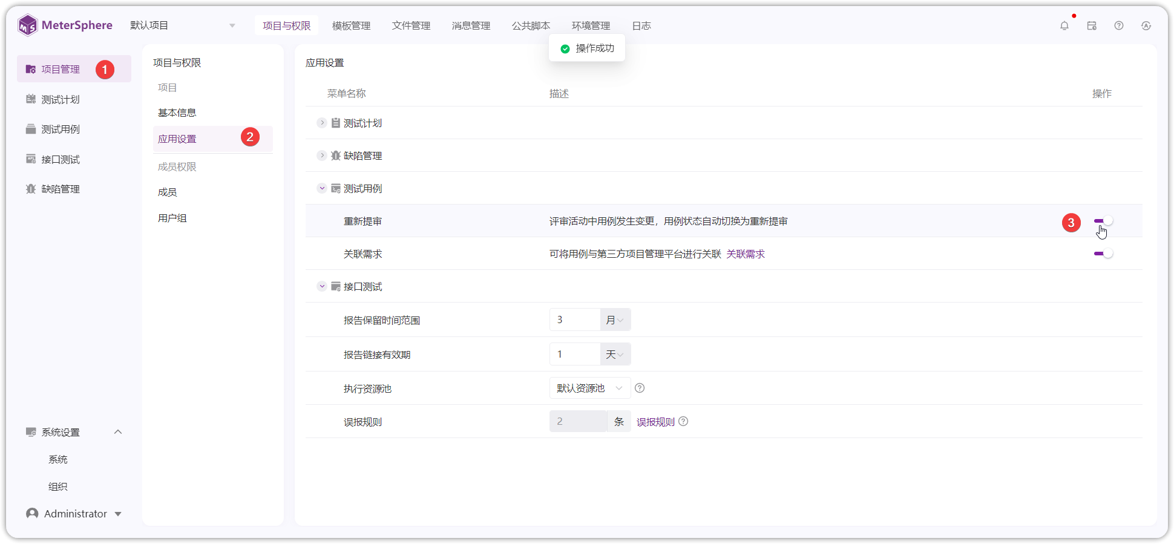Click the 测试用例 sidebar icon

tap(31, 129)
